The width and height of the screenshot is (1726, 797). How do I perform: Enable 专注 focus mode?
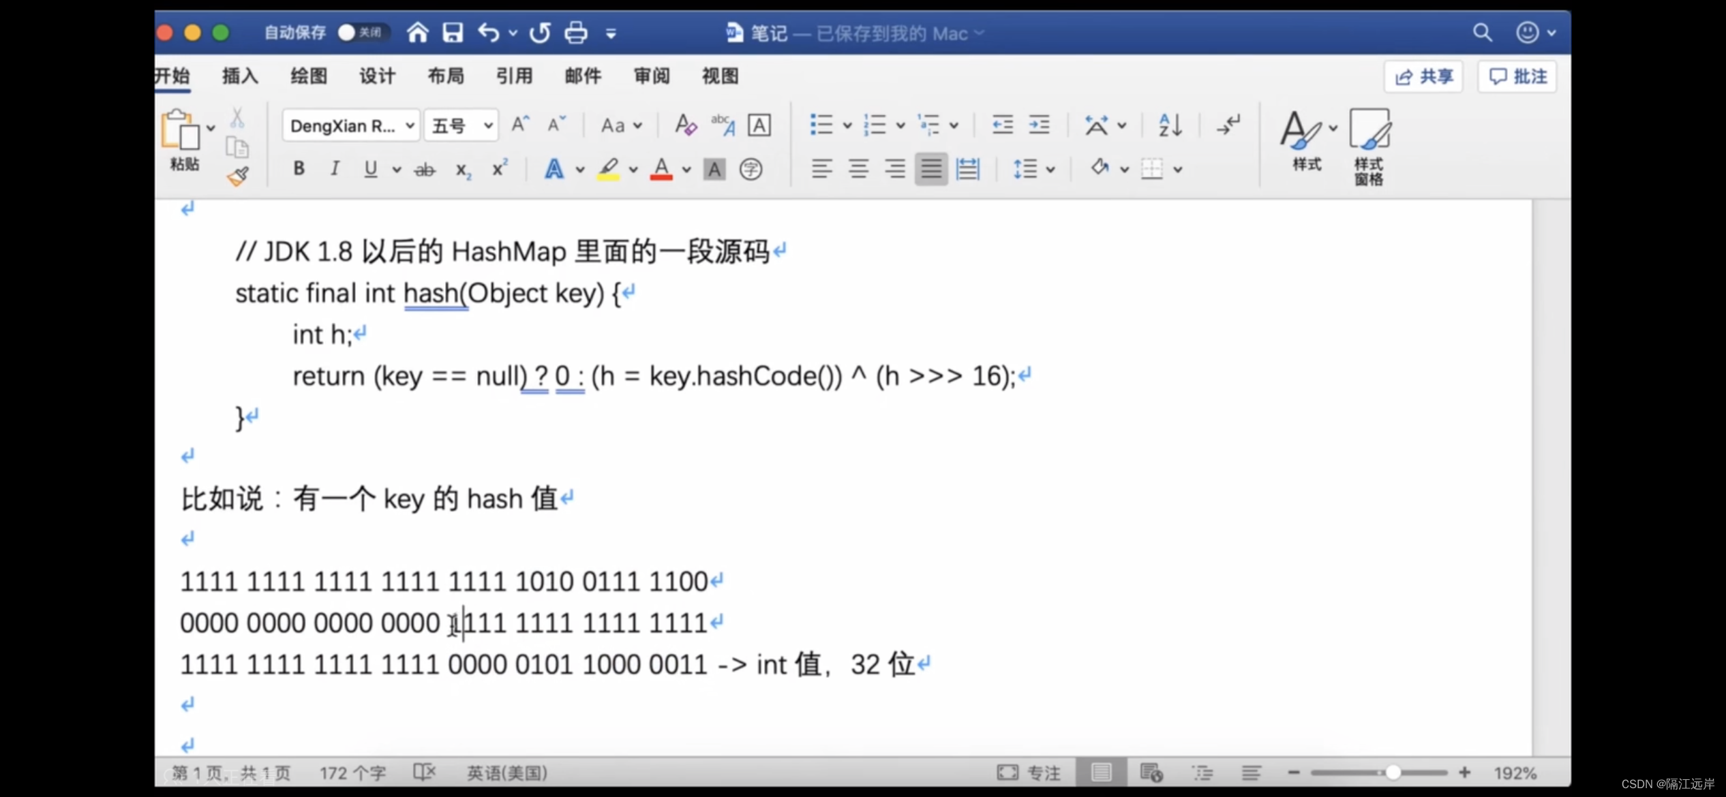[1029, 772]
